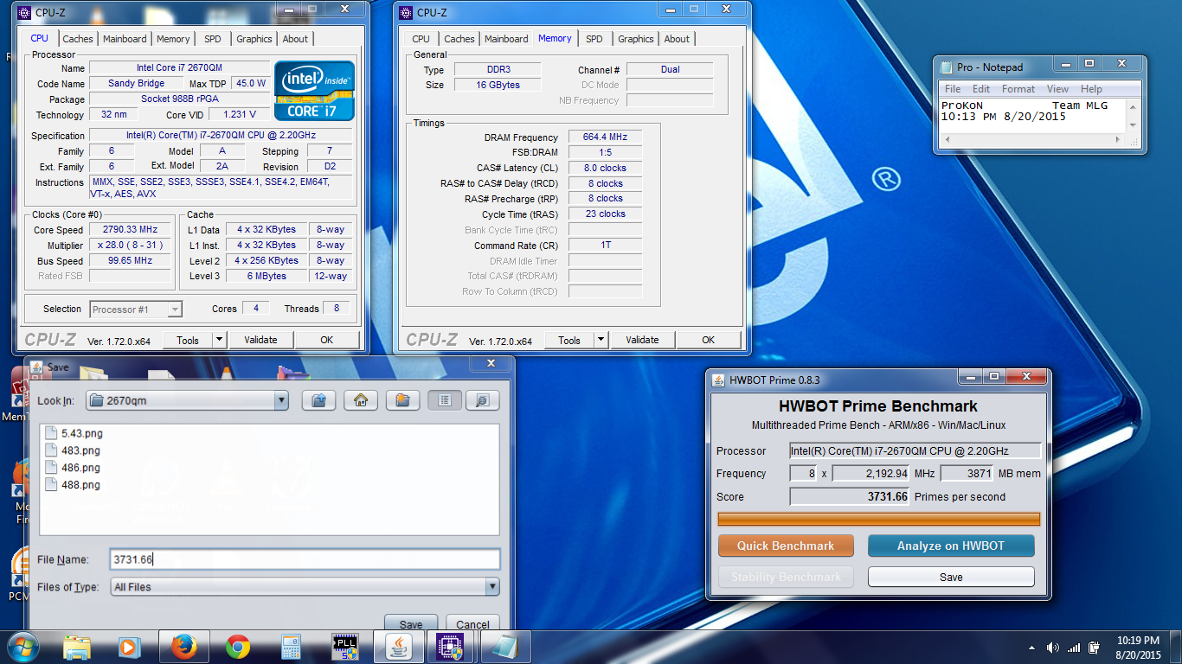This screenshot has width=1182, height=664.
Task: Open Notepad Edit menu
Action: (x=981, y=89)
